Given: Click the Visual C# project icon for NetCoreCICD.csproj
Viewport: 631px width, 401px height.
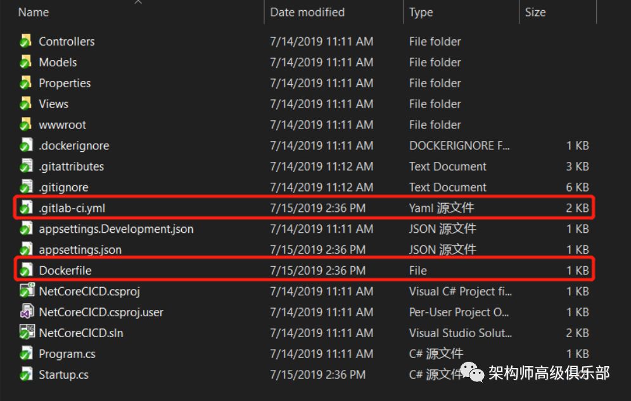Looking at the screenshot, I should tap(28, 291).
